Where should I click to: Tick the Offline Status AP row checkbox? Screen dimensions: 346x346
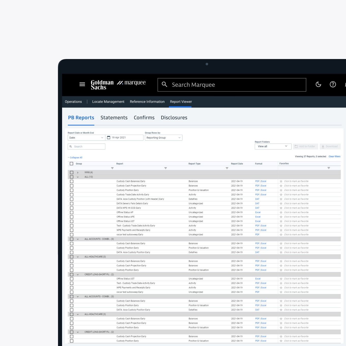71,212
